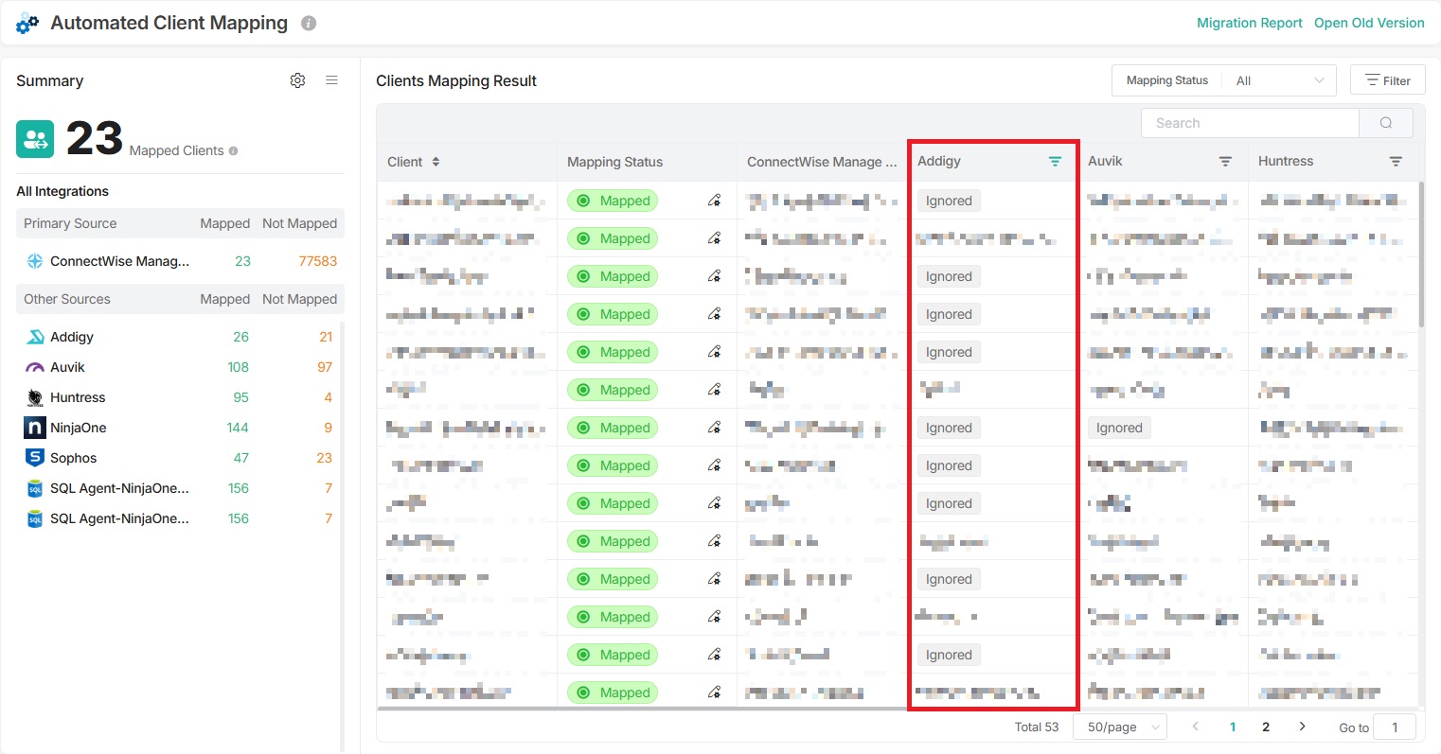Screen dimensions: 1441x754
Task: Click Addigy mapped count 26
Action: point(241,337)
